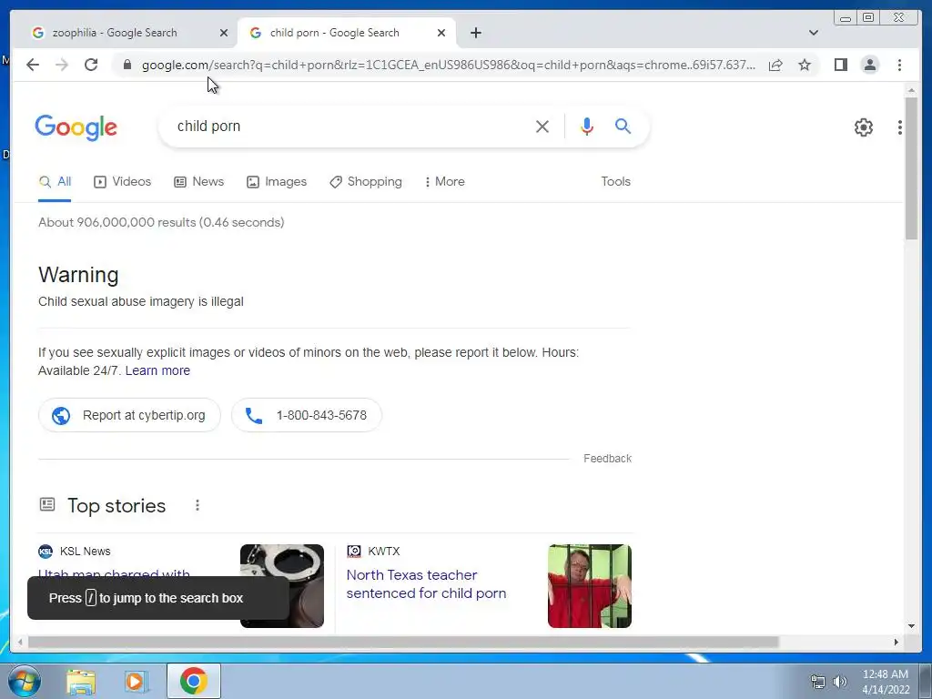Image resolution: width=932 pixels, height=699 pixels.
Task: Click the 1-800-843-5678 hotline button
Action: 307,415
